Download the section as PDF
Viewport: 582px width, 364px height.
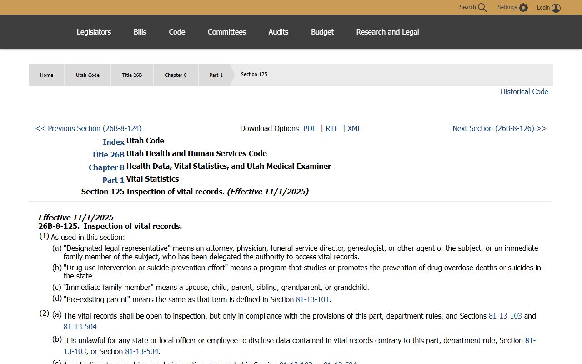coord(310,128)
